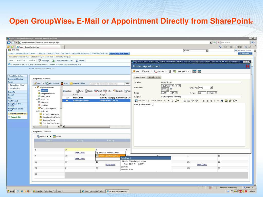Select the Appointment tab
The image size is (263, 197).
tap(140, 77)
